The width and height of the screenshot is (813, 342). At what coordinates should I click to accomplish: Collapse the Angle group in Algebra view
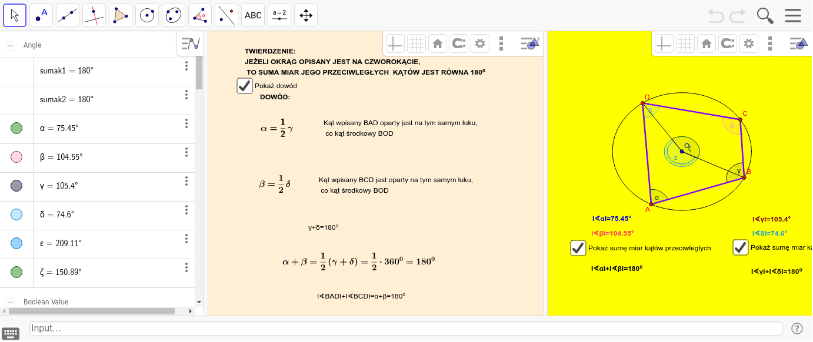[x=11, y=45]
